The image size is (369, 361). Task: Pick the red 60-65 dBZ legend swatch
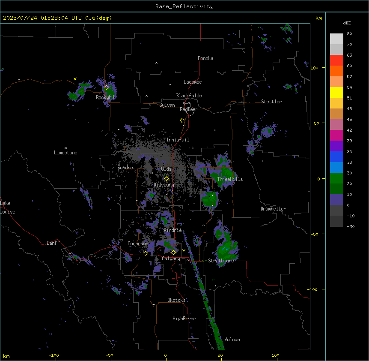336,60
